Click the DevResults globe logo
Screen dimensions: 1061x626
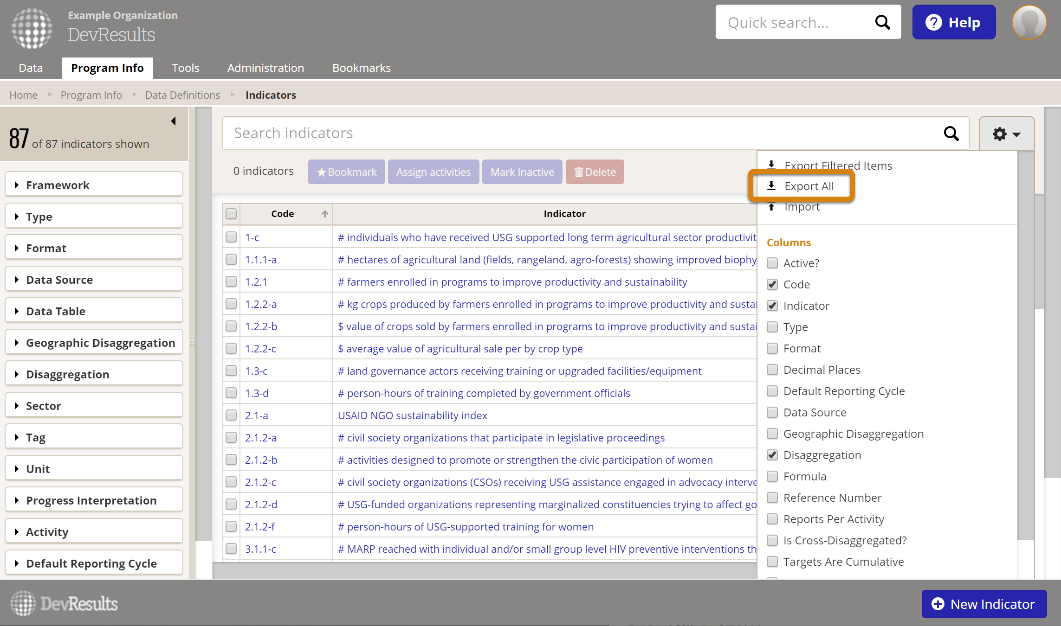(32, 28)
